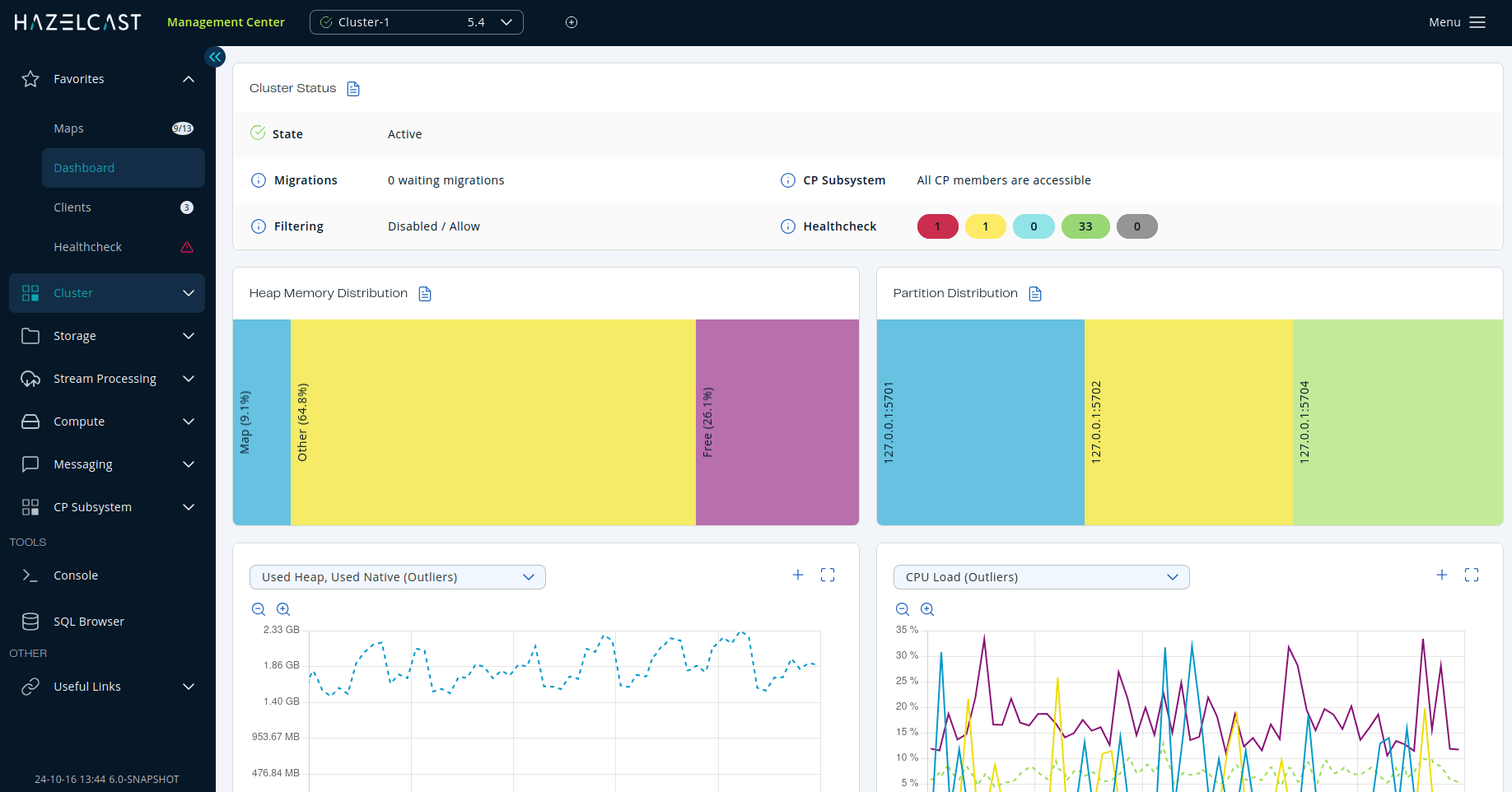Select the Console tool in sidebar

coord(76,575)
